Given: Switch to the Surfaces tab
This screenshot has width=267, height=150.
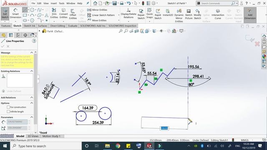Looking at the screenshot, I should point(43,26).
